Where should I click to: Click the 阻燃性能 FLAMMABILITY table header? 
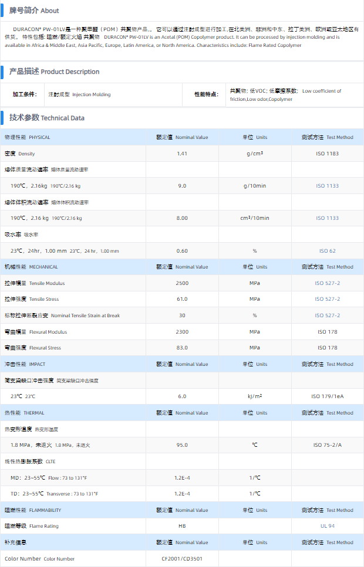[x=33, y=510]
